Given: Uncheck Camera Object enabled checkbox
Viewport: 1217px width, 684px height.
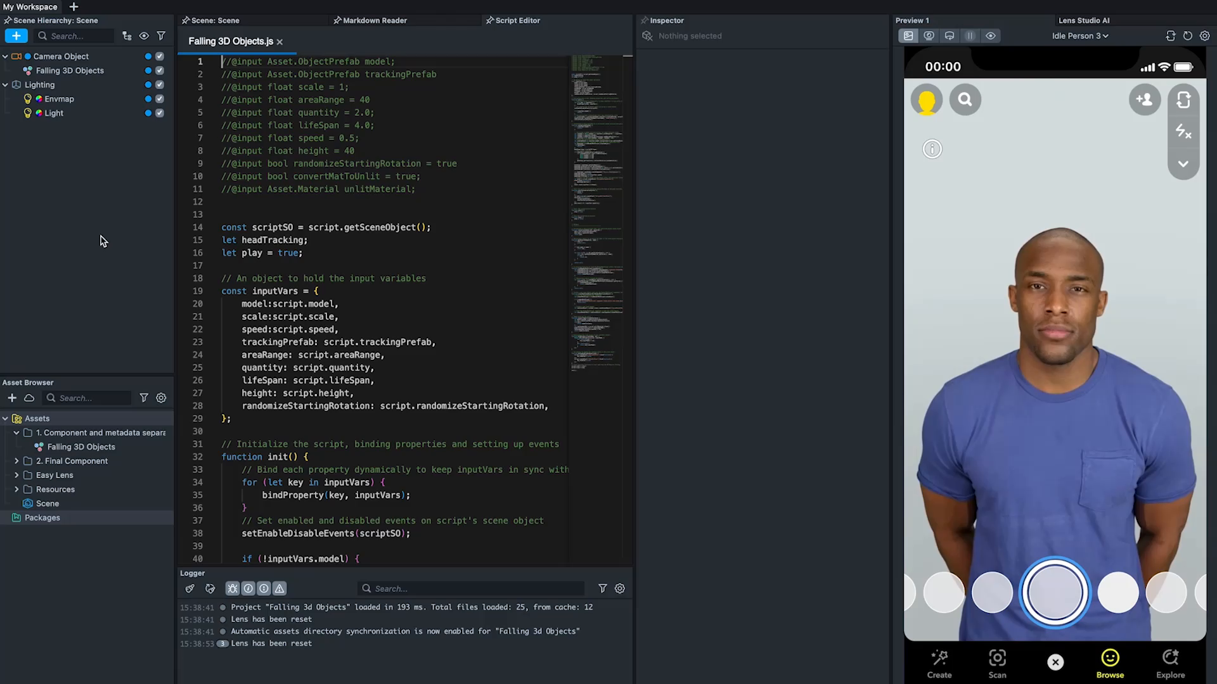Looking at the screenshot, I should coord(160,56).
